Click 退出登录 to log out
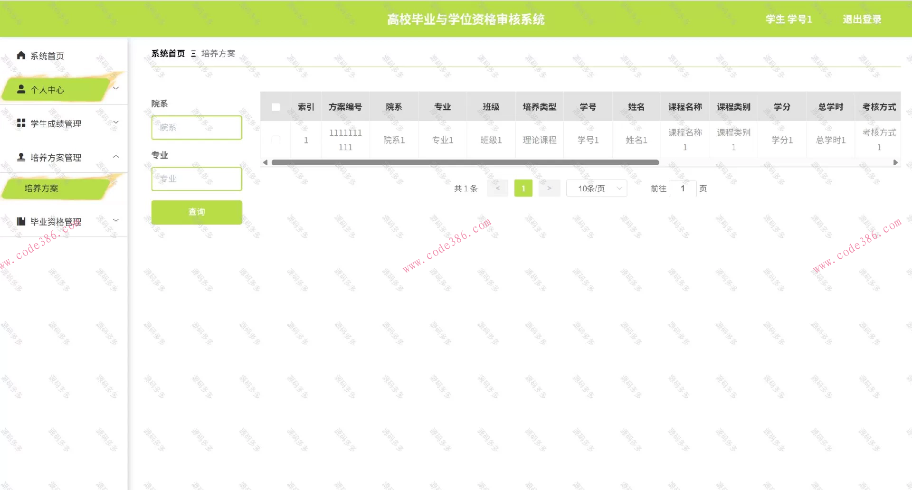This screenshot has width=912, height=490. click(x=861, y=19)
